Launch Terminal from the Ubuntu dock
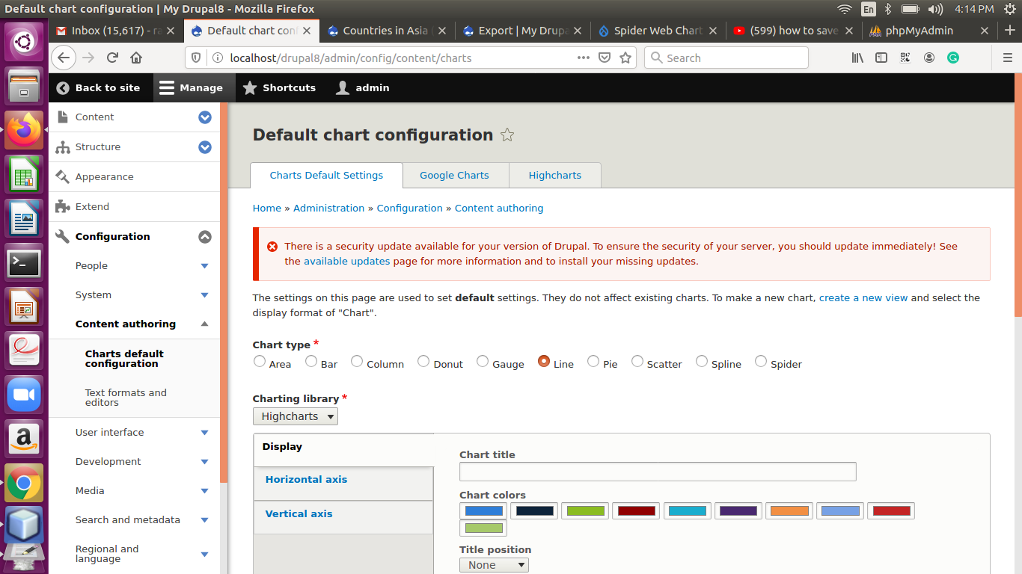The width and height of the screenshot is (1022, 574). point(24,263)
